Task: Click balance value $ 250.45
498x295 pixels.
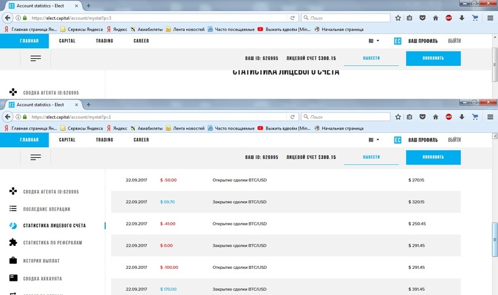Action: click(x=417, y=224)
